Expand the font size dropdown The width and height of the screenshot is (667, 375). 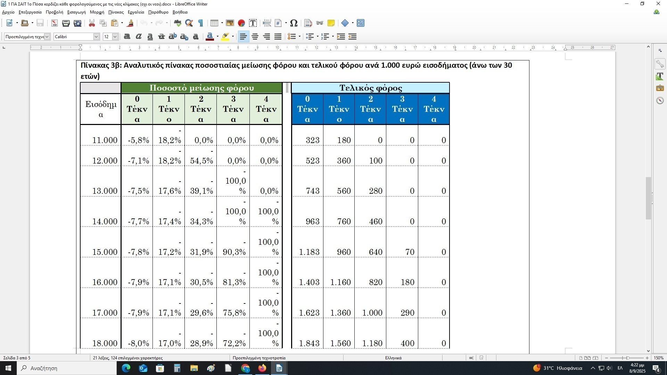[115, 37]
